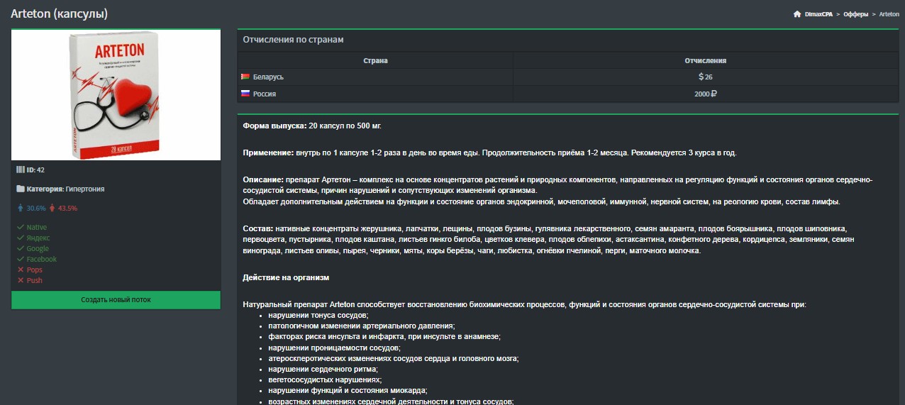Screen dimensions: 905x405
Task: Click the bullet нарушении тонуса сосудов
Action: click(x=318, y=315)
